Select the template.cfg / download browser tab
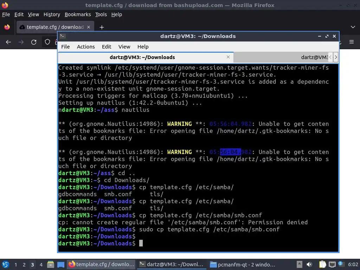 tap(55, 27)
